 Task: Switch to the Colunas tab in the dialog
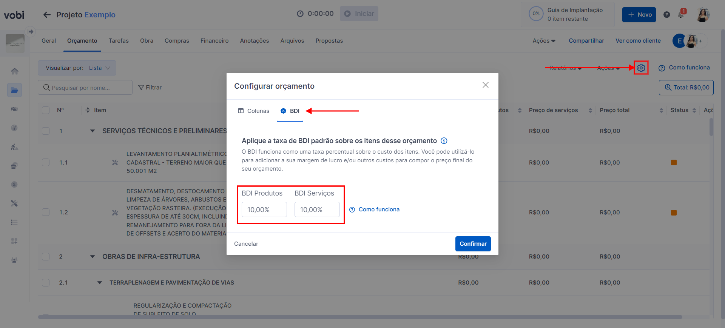[x=253, y=111]
